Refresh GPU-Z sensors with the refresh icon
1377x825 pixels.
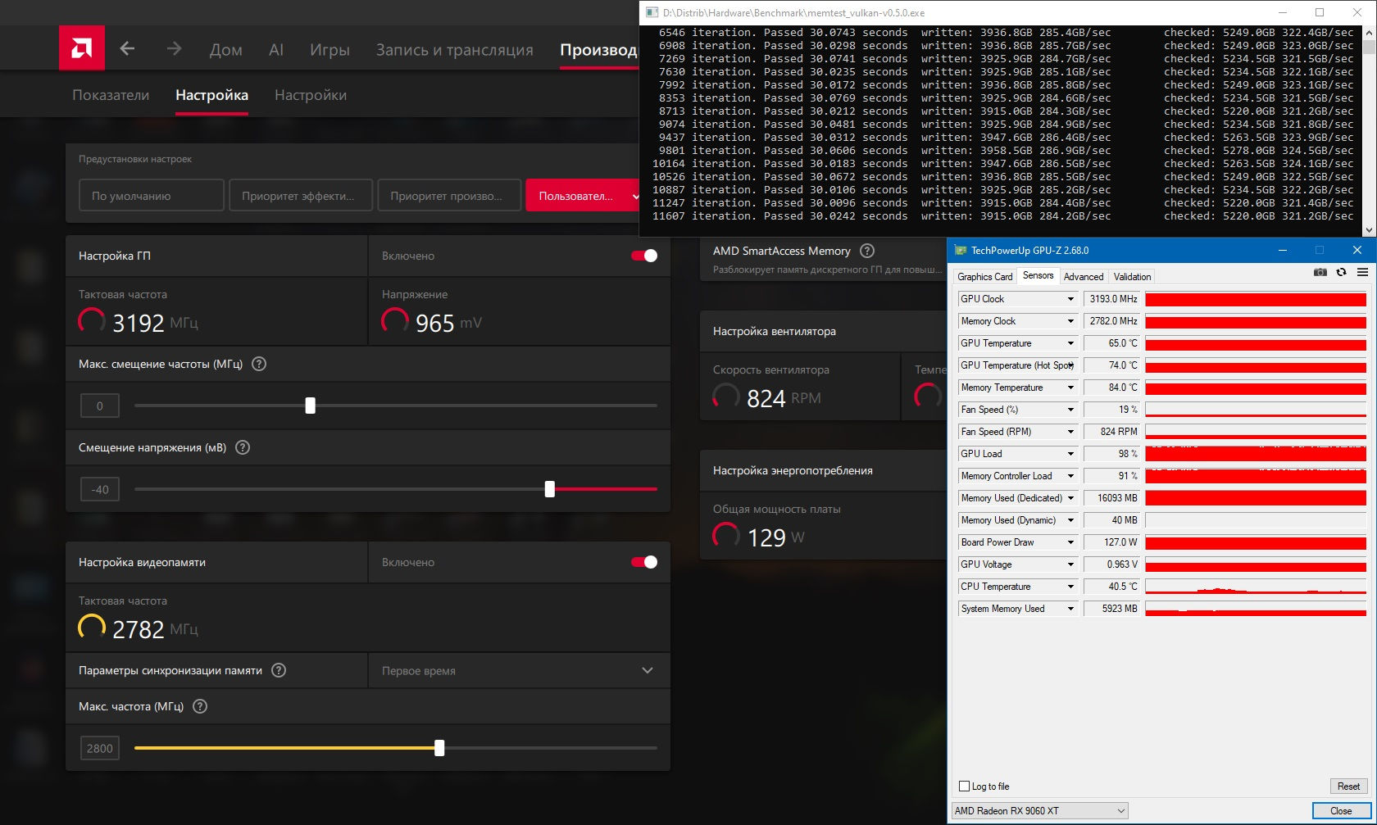pos(1341,272)
